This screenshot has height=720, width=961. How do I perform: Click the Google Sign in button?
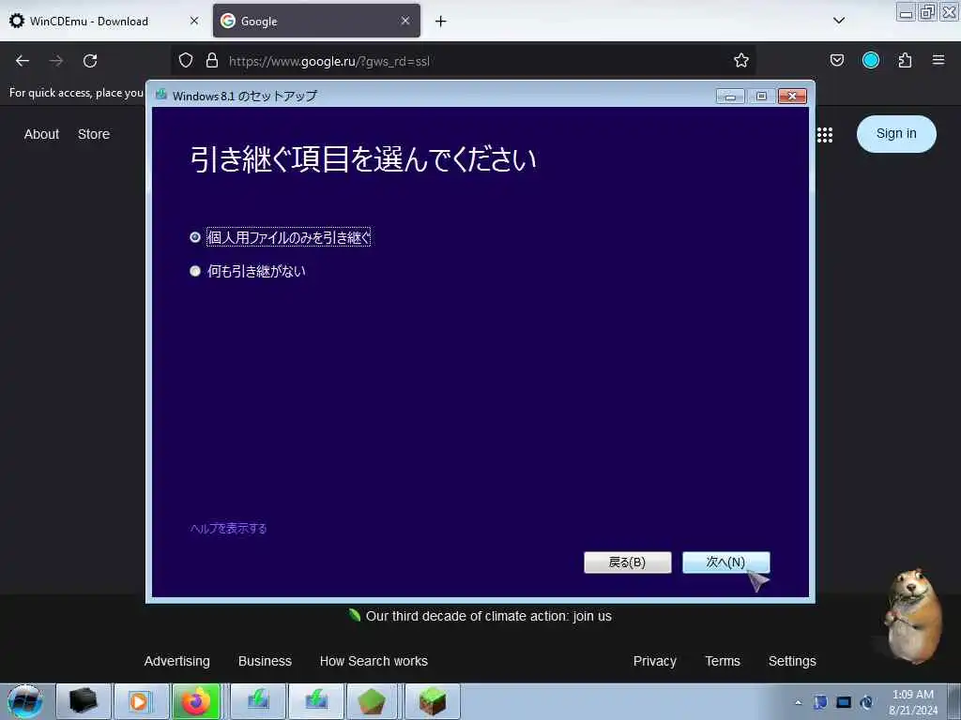[896, 133]
